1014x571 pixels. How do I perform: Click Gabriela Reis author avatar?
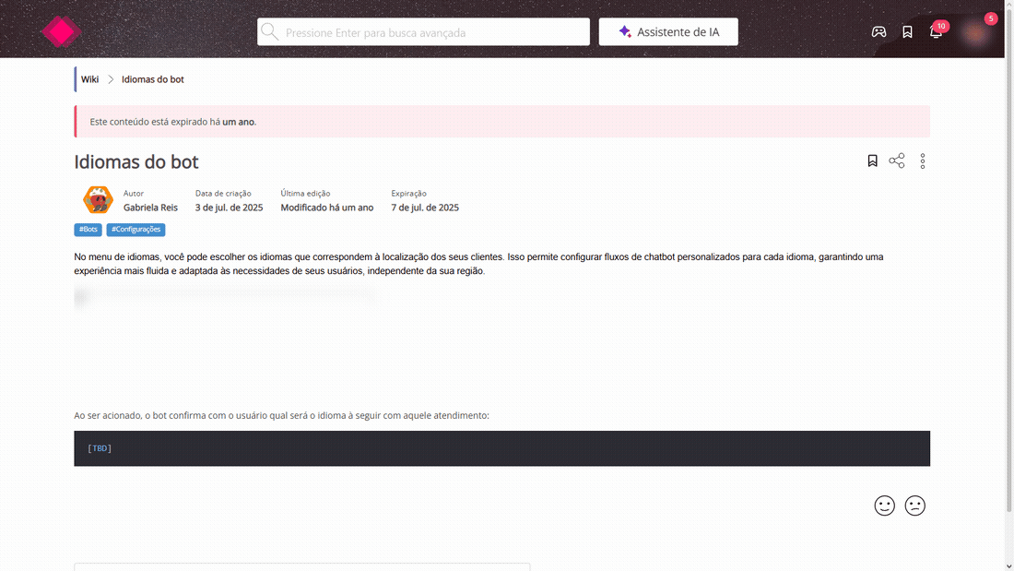click(99, 200)
